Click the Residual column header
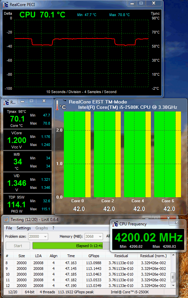Viewport: 188px width, 298px height. pos(121,256)
